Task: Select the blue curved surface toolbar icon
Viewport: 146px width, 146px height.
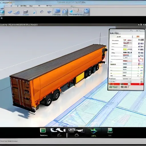Action: click(17, 13)
